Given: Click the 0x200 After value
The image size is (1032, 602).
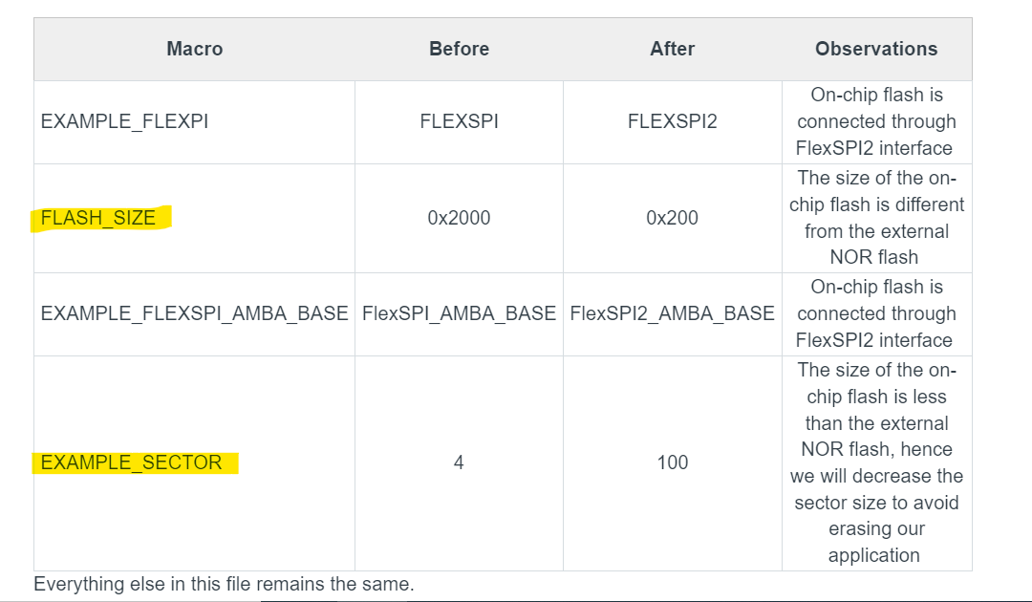Looking at the screenshot, I should click(x=672, y=218).
